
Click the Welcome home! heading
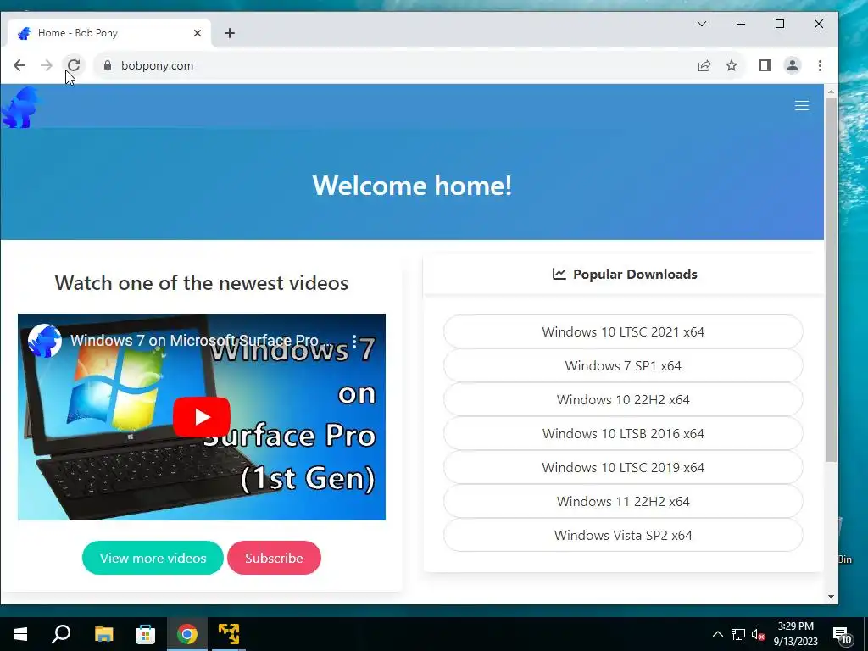tap(412, 186)
